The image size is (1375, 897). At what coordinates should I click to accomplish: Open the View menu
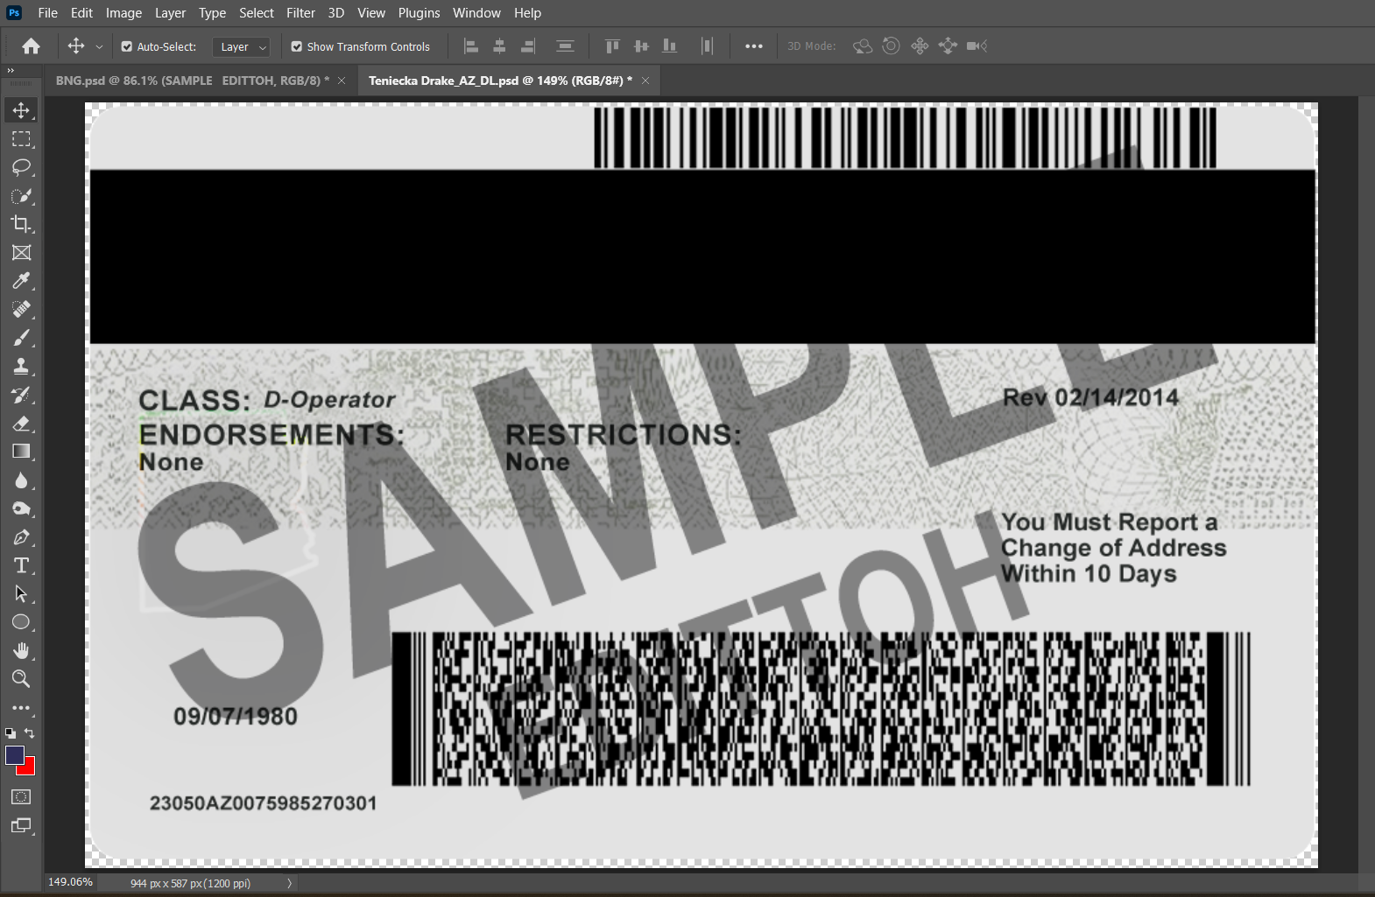pyautogui.click(x=371, y=13)
